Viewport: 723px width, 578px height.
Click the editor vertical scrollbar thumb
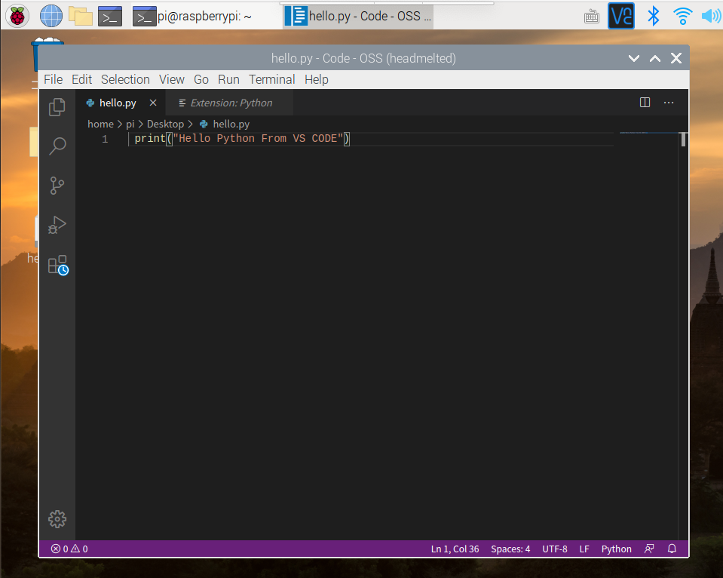click(x=683, y=139)
